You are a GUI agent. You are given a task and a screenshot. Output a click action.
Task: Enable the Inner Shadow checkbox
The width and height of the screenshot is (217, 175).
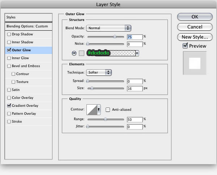coord(9,42)
